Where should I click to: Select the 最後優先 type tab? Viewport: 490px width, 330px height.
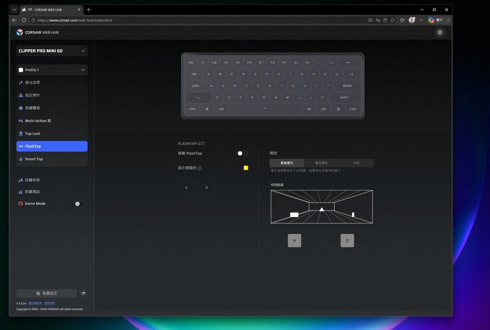coord(287,163)
